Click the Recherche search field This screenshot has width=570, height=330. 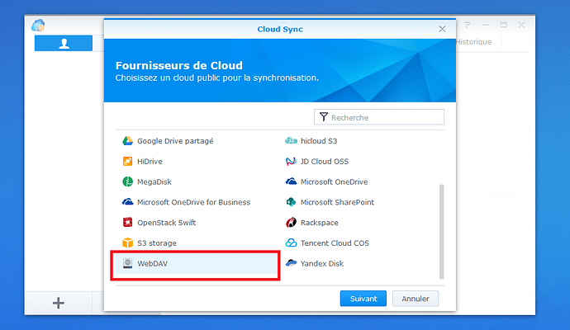coord(385,118)
